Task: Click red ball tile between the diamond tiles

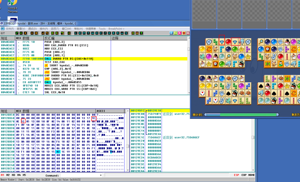Action: click(x=228, y=42)
